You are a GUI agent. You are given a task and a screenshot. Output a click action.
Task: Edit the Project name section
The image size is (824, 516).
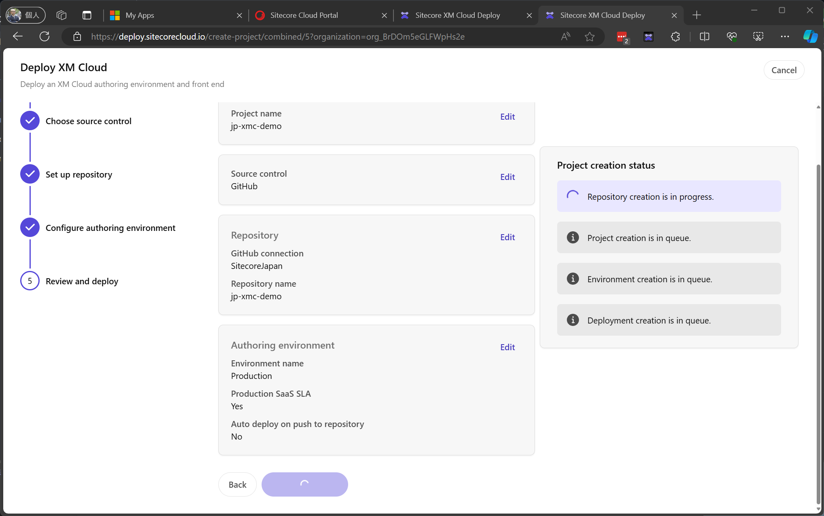pos(507,116)
